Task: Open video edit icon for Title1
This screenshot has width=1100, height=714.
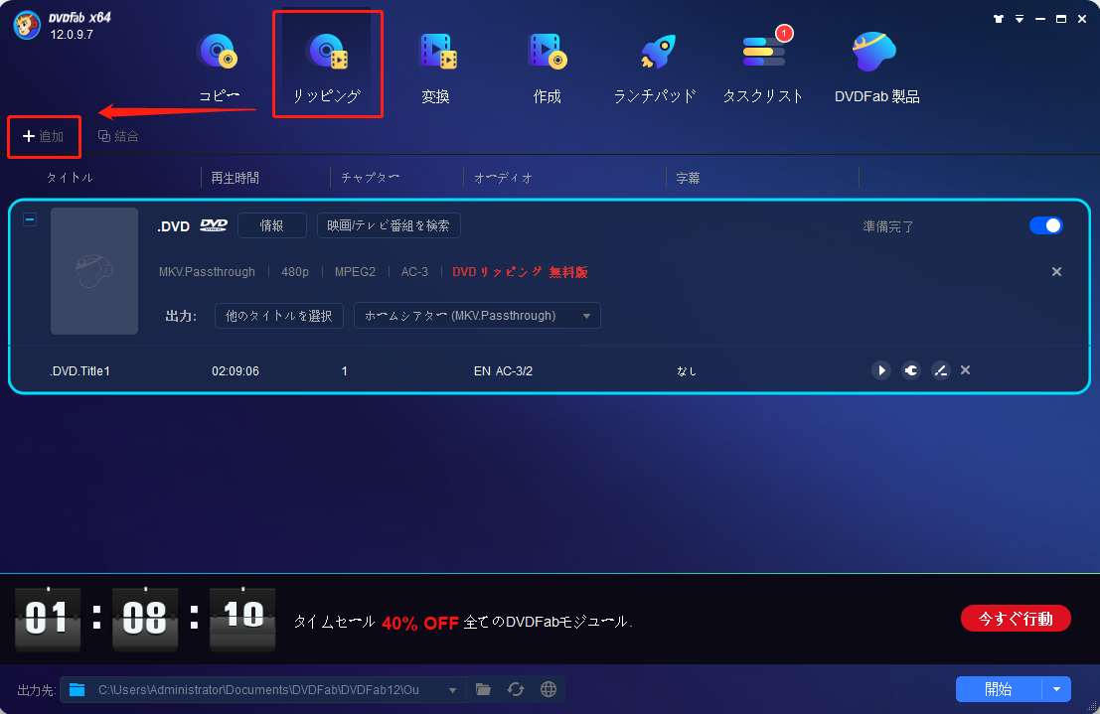Action: tap(940, 370)
